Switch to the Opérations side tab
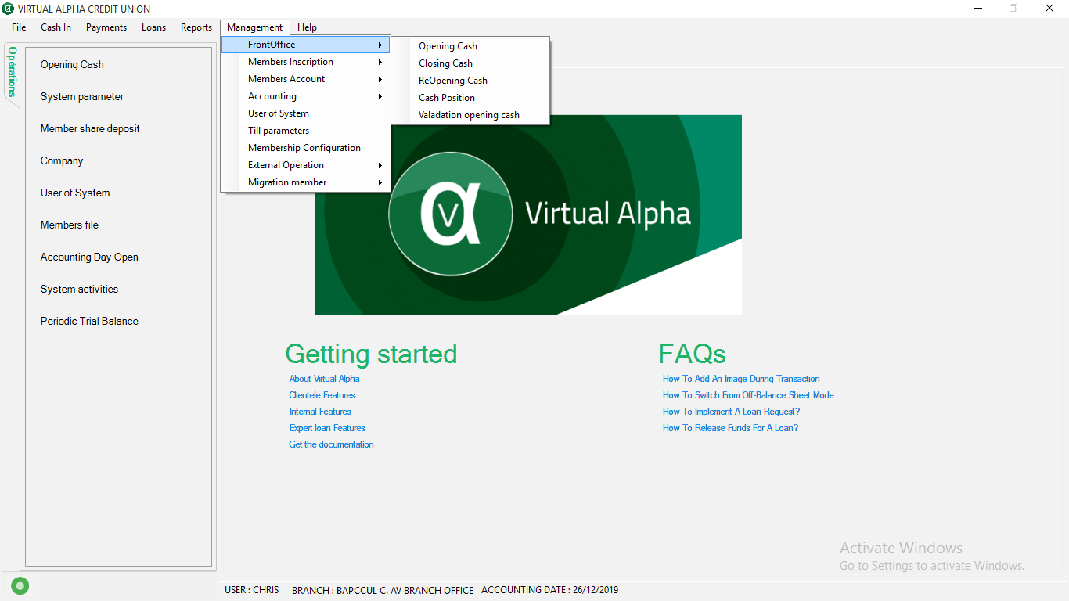The image size is (1069, 601). pyautogui.click(x=12, y=72)
